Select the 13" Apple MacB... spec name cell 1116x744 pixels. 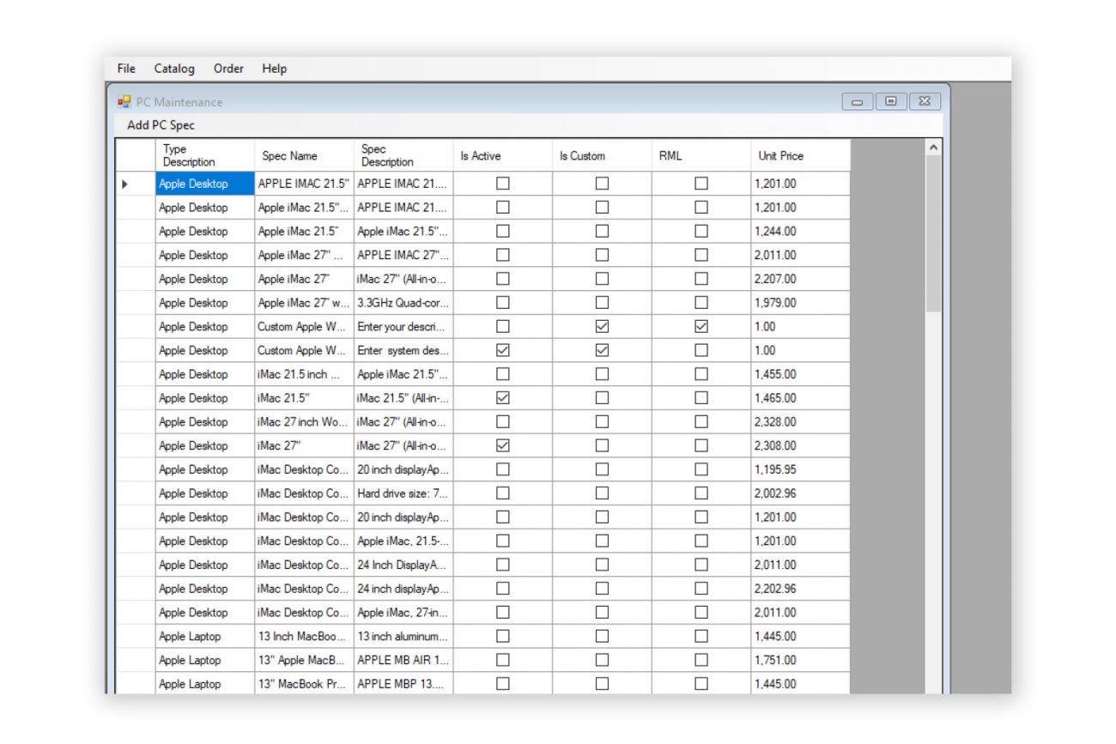(x=304, y=661)
